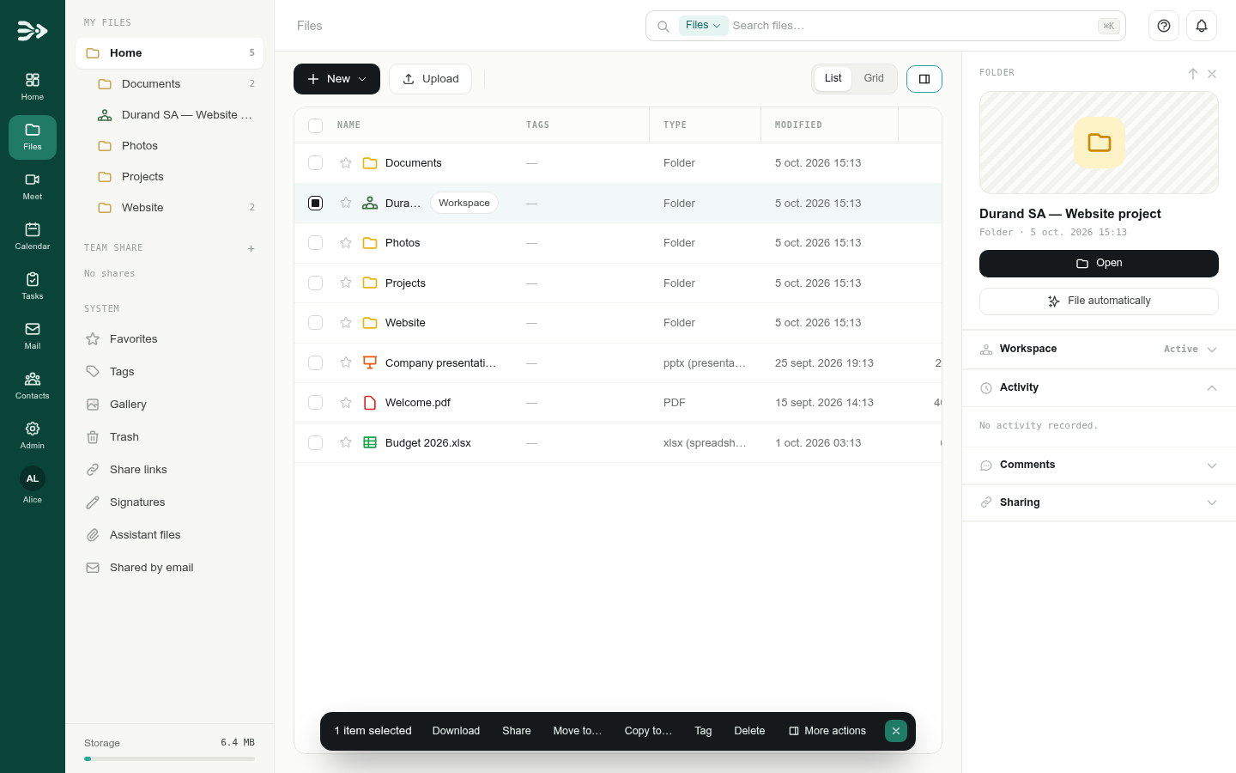Click the Open folder button
1236x773 pixels.
[x=1099, y=264]
